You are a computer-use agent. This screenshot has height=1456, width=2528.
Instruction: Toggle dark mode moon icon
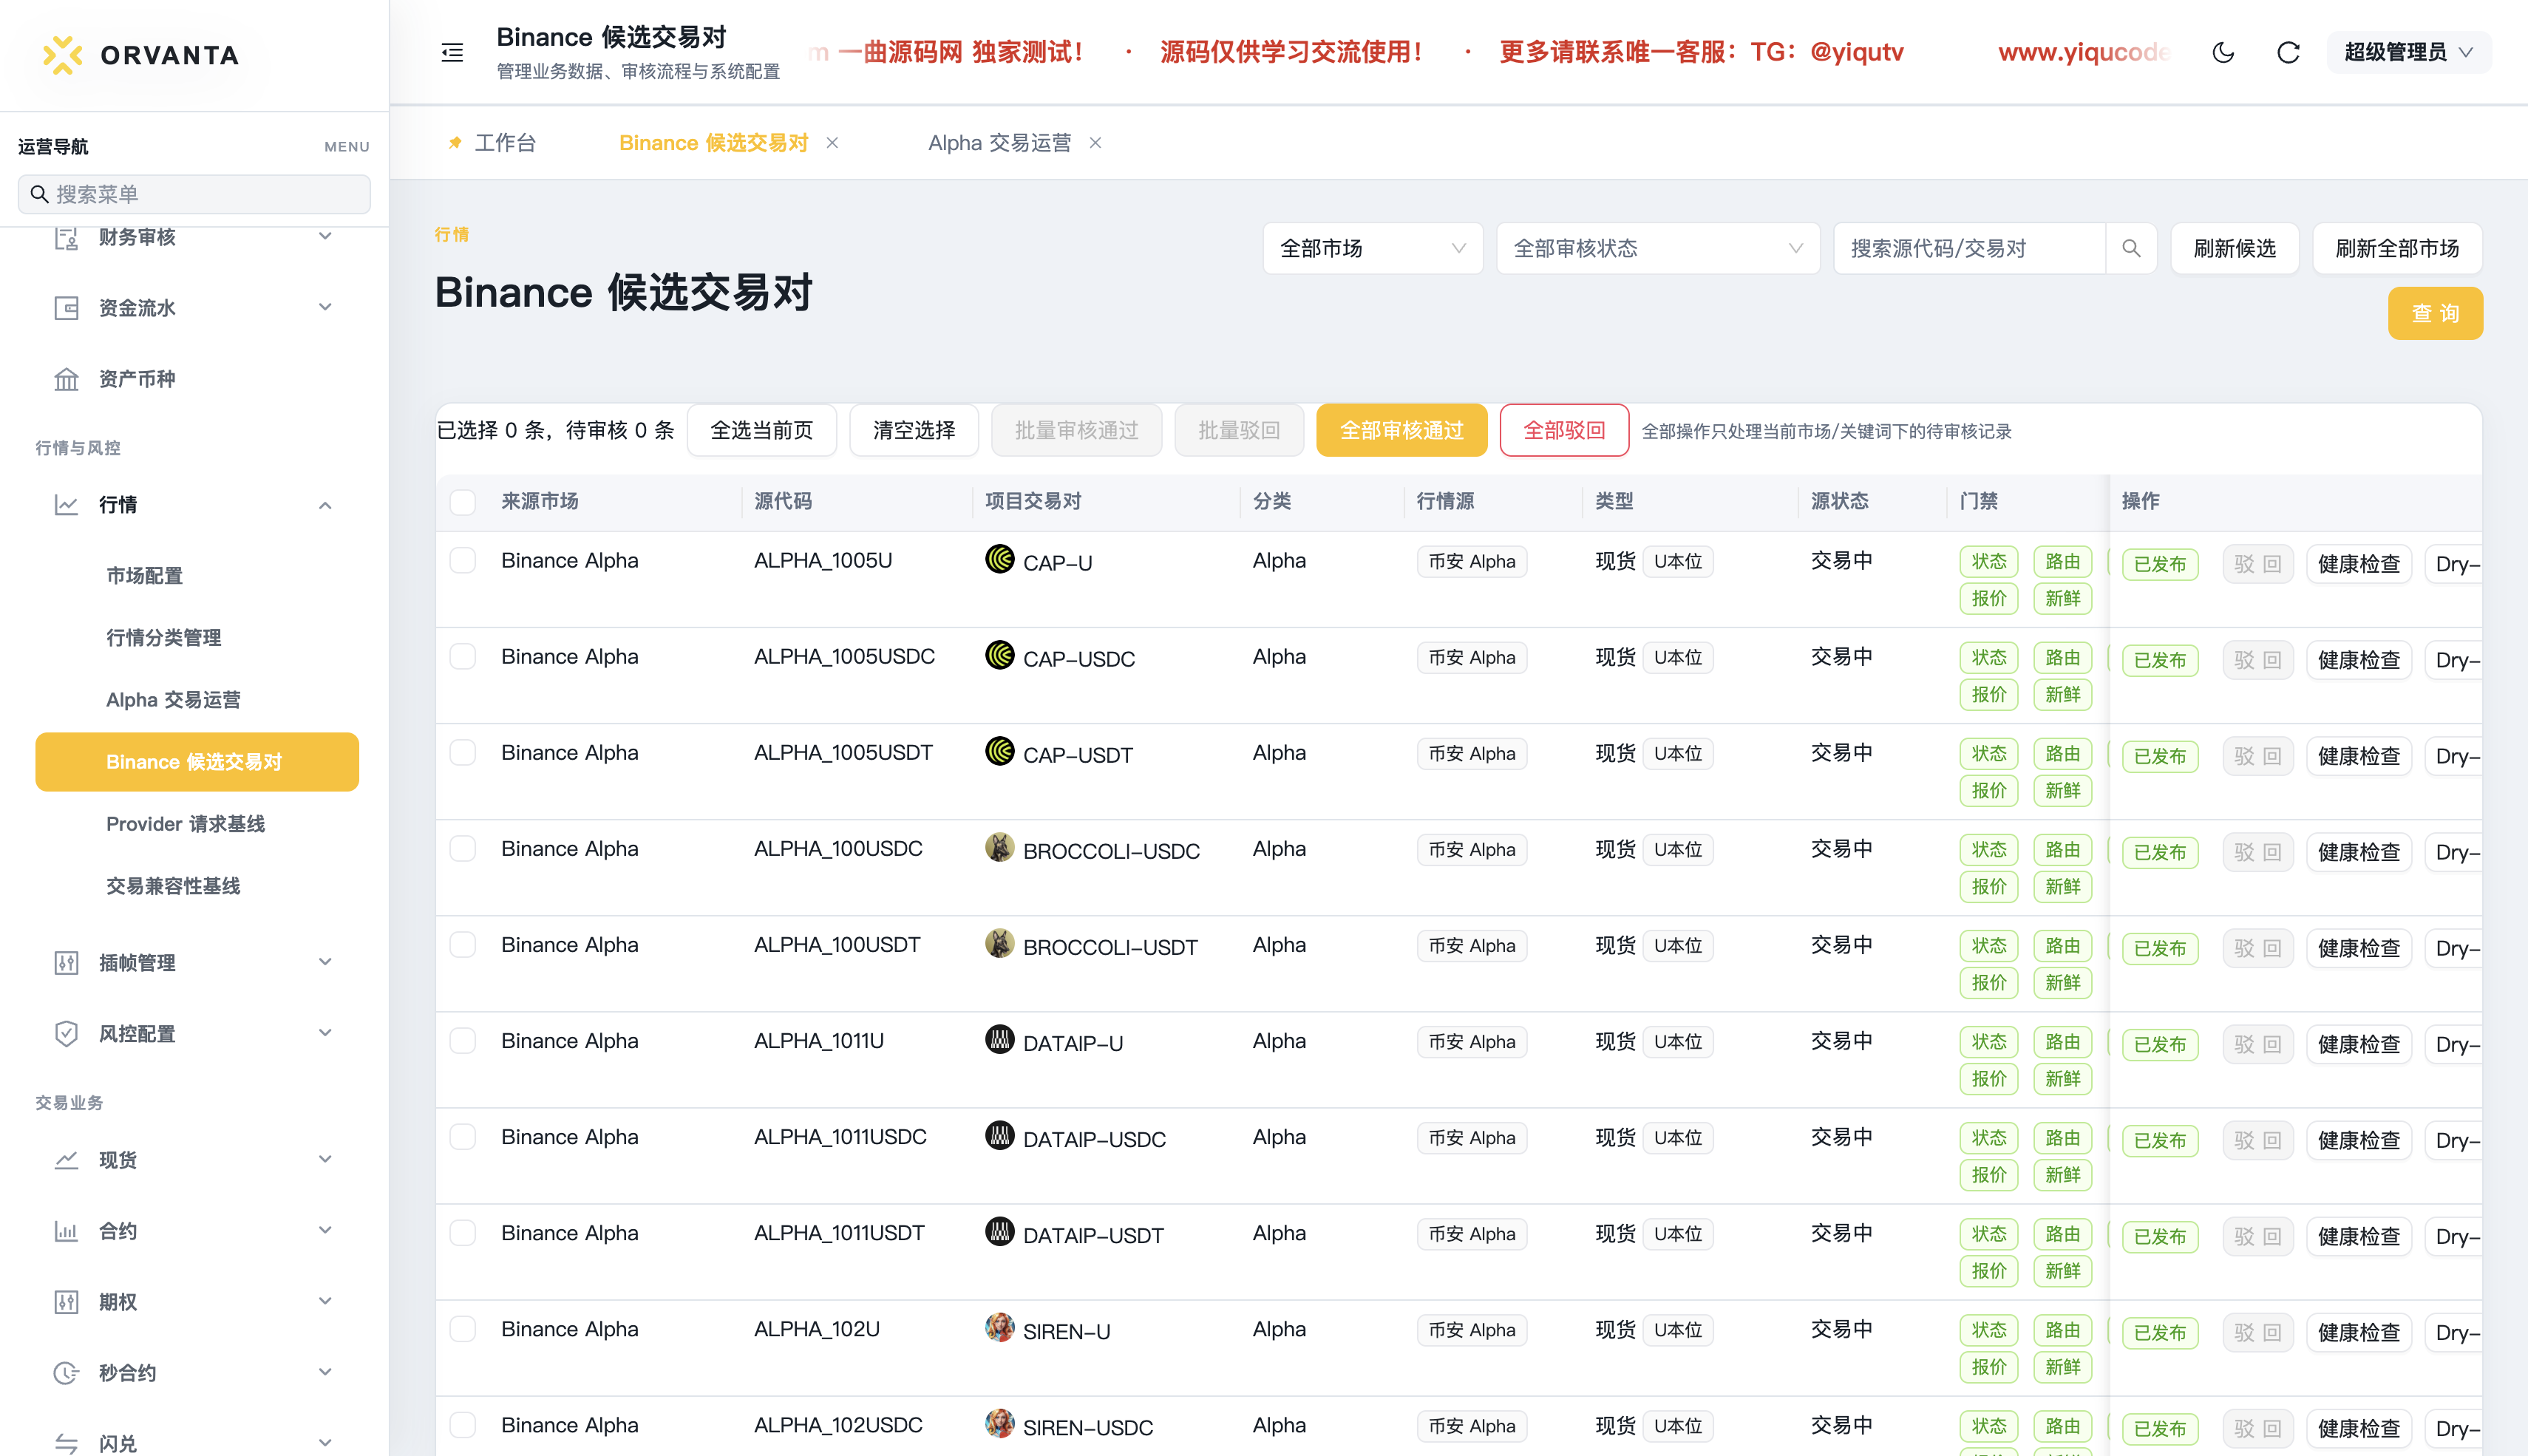2223,52
